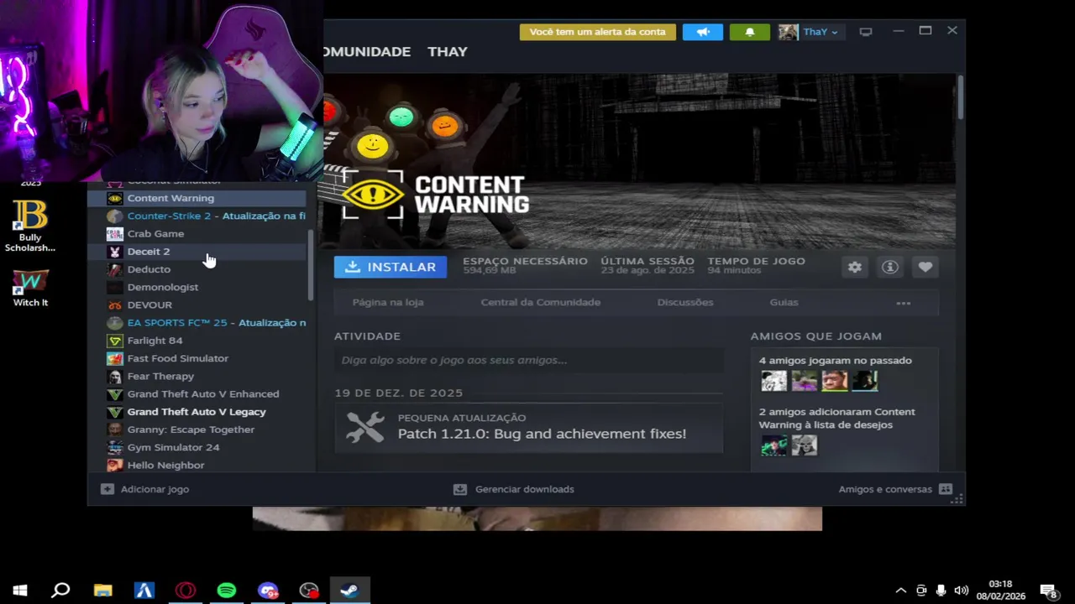This screenshot has width=1075, height=604.
Task: Open Gerenciar downloads
Action: point(514,489)
